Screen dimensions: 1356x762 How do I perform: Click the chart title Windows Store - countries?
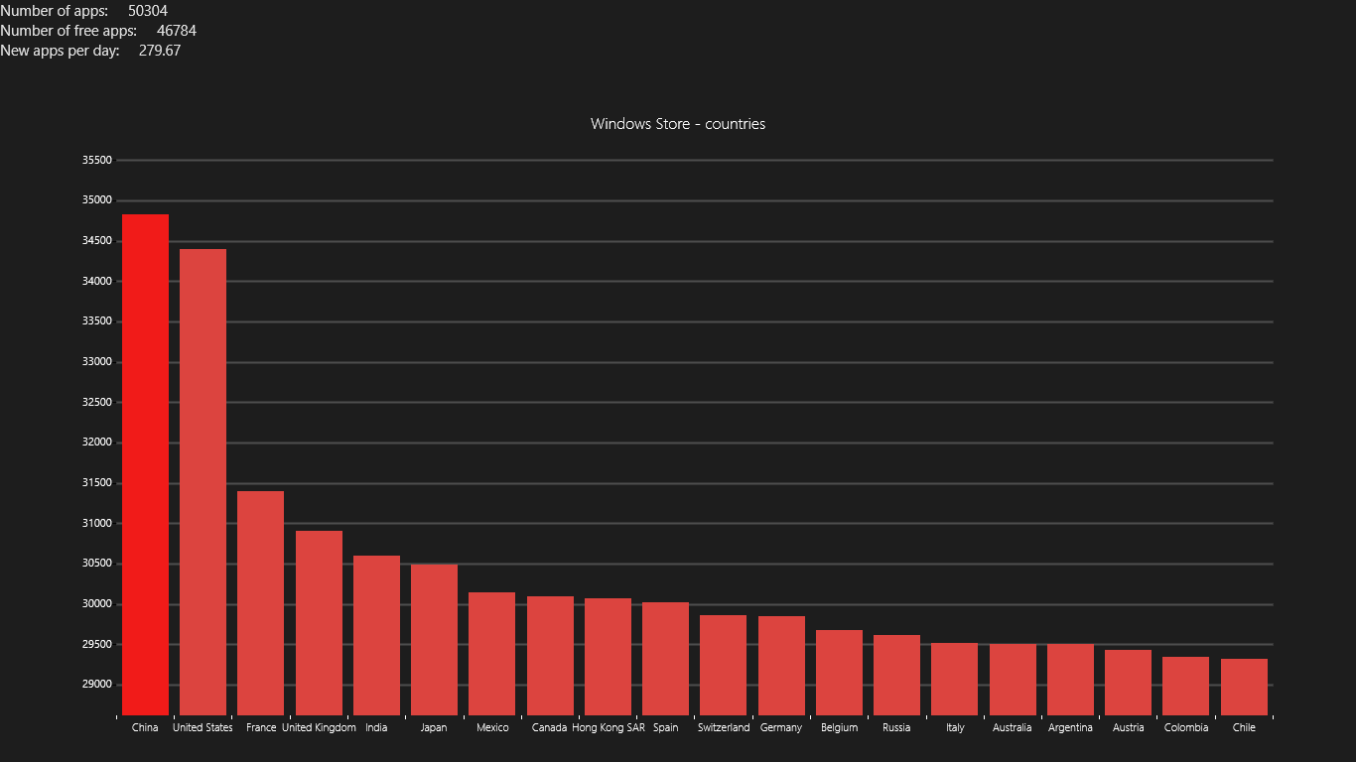[678, 124]
